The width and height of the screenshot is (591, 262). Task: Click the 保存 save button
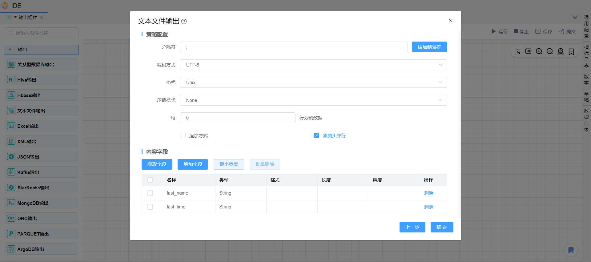click(544, 31)
